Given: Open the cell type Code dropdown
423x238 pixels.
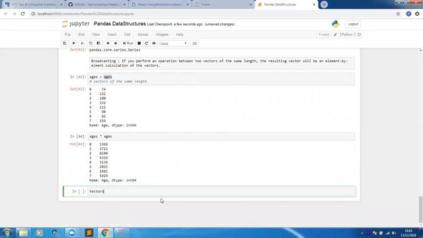Looking at the screenshot, I should tap(173, 44).
